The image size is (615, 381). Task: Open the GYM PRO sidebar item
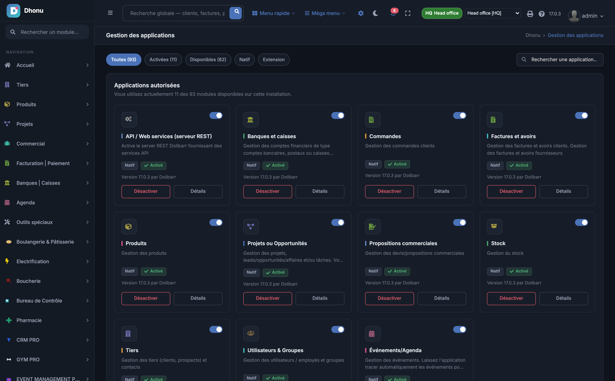click(47, 359)
